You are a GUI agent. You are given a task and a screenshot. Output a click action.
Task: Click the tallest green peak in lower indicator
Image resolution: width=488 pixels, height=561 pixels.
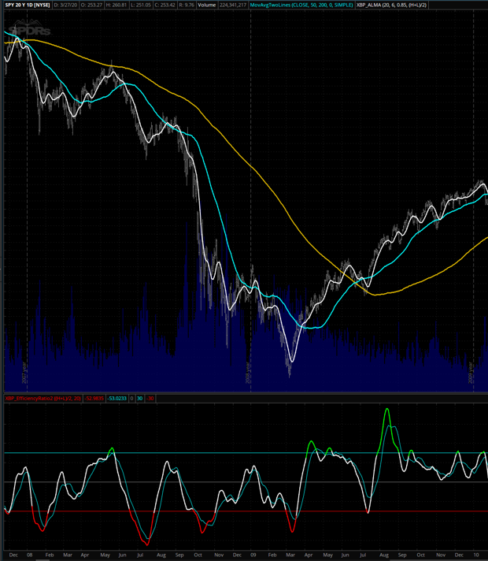point(386,410)
